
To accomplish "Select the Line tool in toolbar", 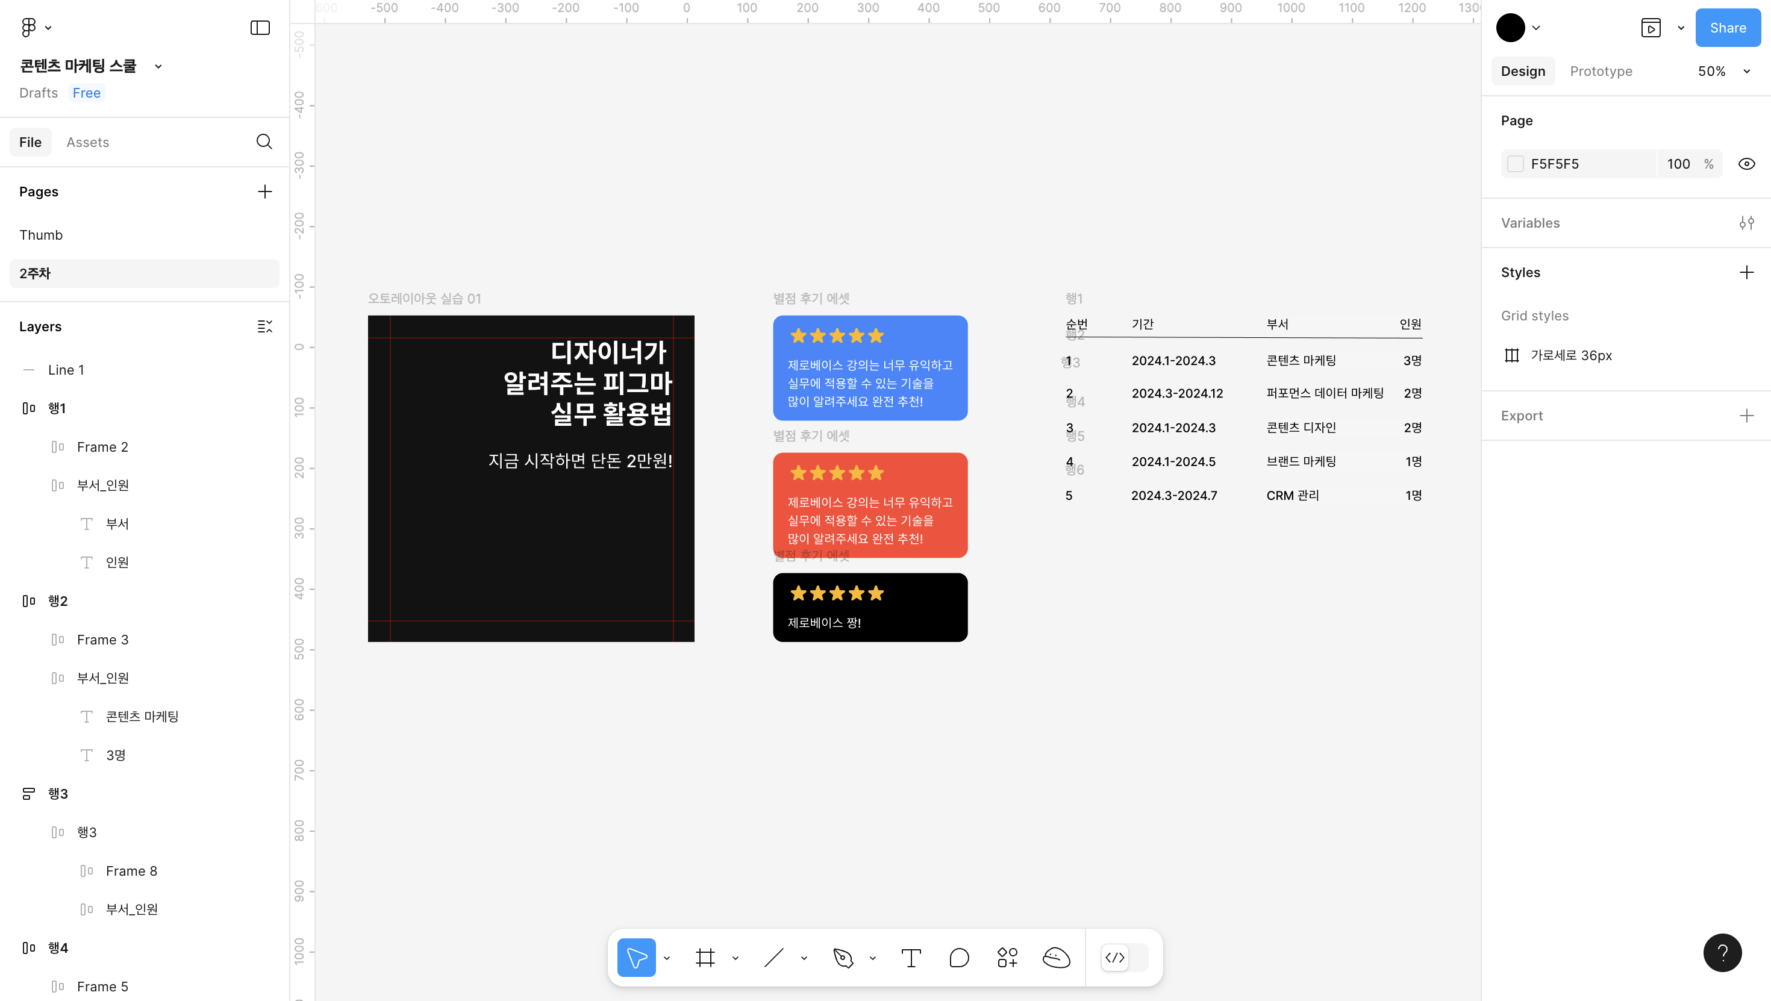I will tap(774, 958).
